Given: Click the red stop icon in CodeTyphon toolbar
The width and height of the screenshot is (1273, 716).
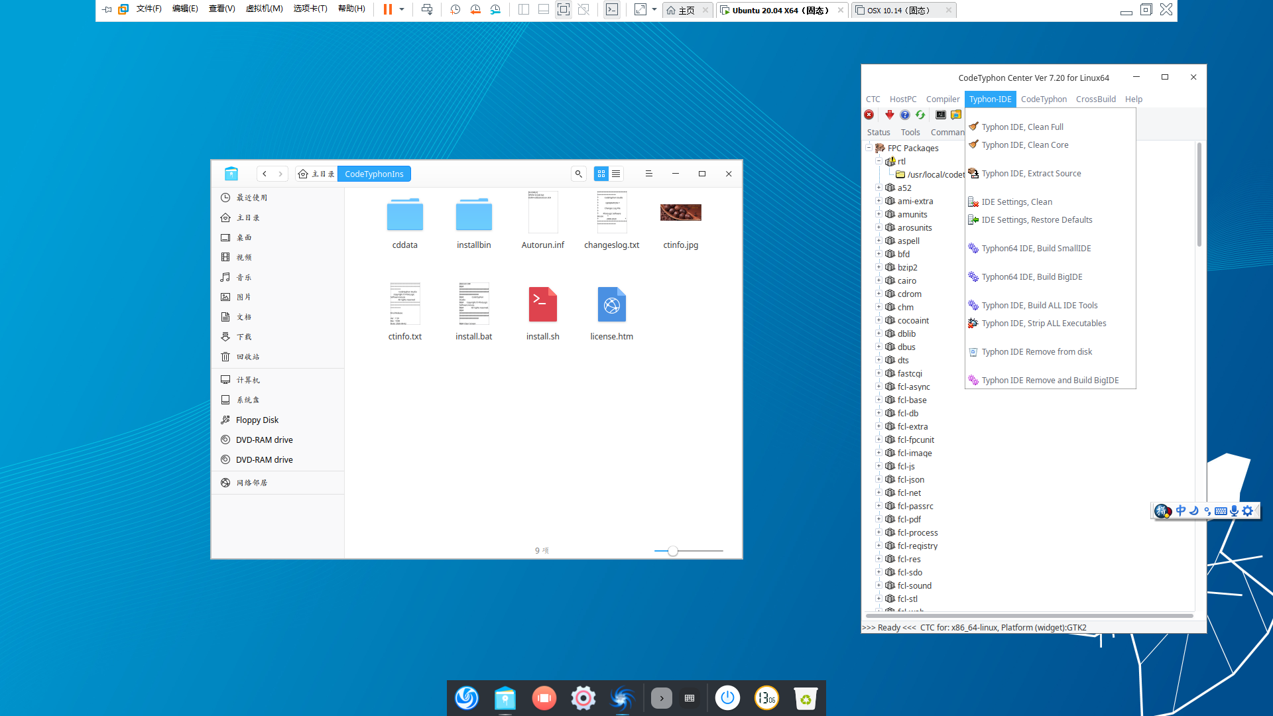Looking at the screenshot, I should click(869, 115).
